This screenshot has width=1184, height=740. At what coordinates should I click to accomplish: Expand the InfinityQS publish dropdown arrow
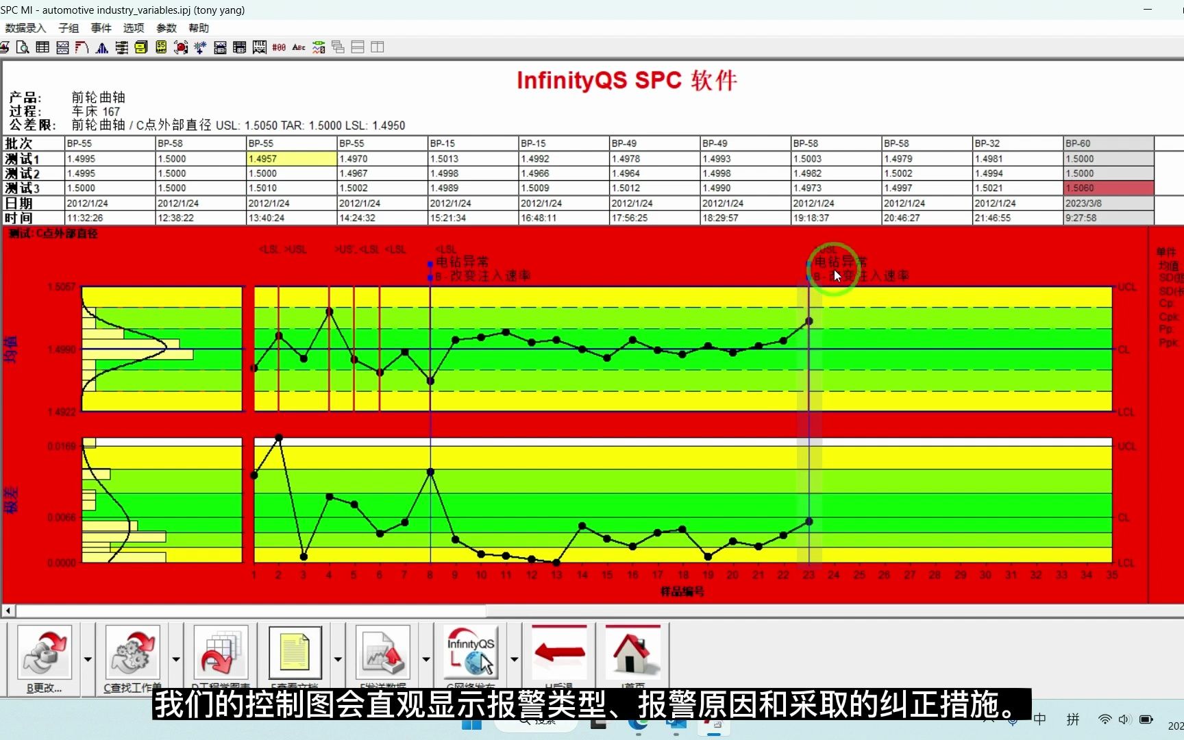tap(514, 659)
